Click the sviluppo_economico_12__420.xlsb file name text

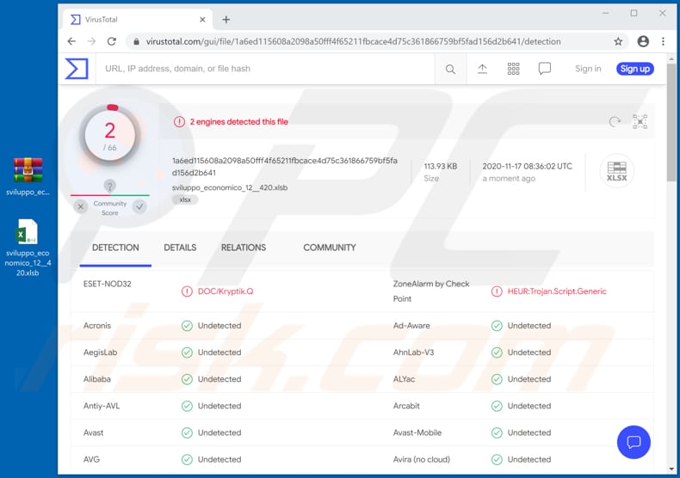[x=230, y=187]
